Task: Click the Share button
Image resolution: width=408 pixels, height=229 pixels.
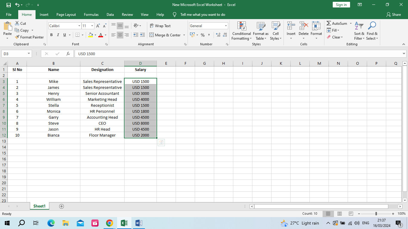Action: (394, 14)
